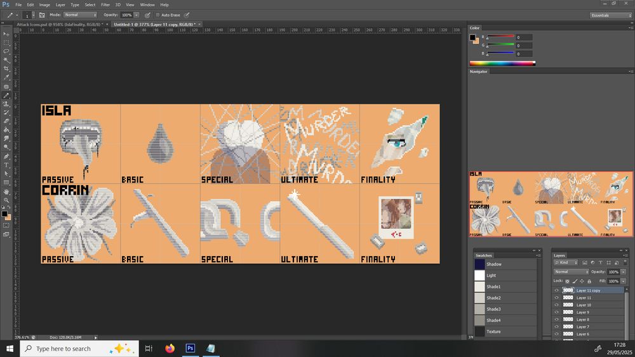
Task: Hide Layer 10 using eye icon
Action: tap(556, 305)
